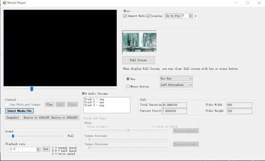
Task: Click the Sound volume slider thumb
Action: [x=13, y=136]
